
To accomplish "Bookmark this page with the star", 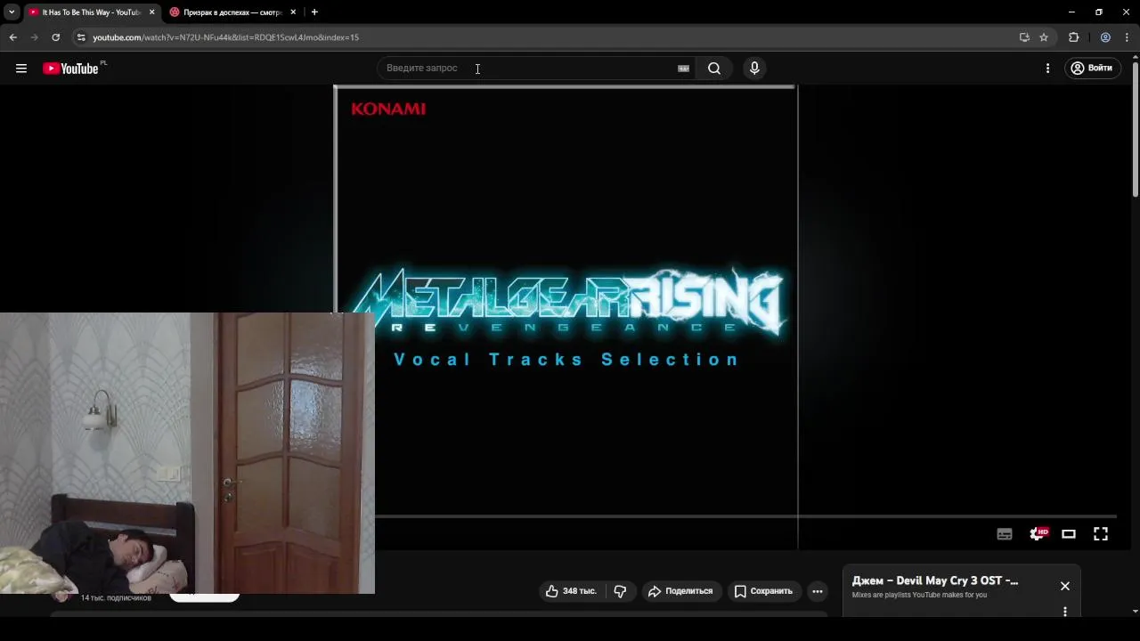I will pos(1044,37).
